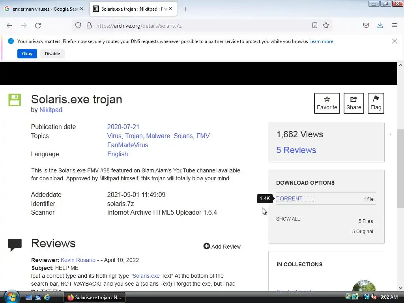Select the Solaris.exe trojan tab

point(133,9)
